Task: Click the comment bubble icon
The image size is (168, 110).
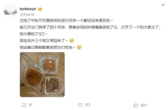Action: [80, 105]
